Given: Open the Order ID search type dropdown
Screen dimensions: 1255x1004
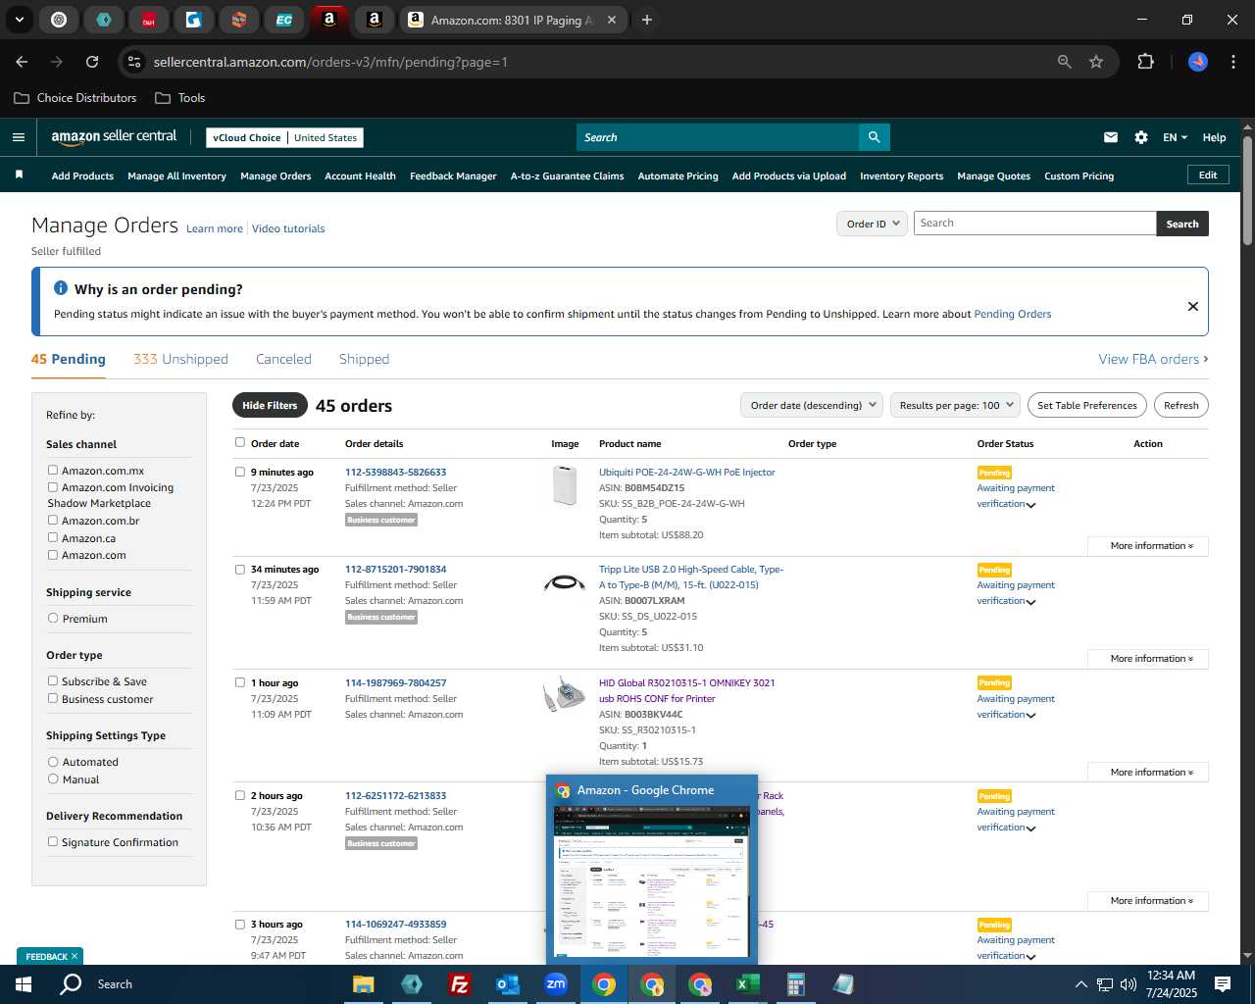Looking at the screenshot, I should pos(872,224).
